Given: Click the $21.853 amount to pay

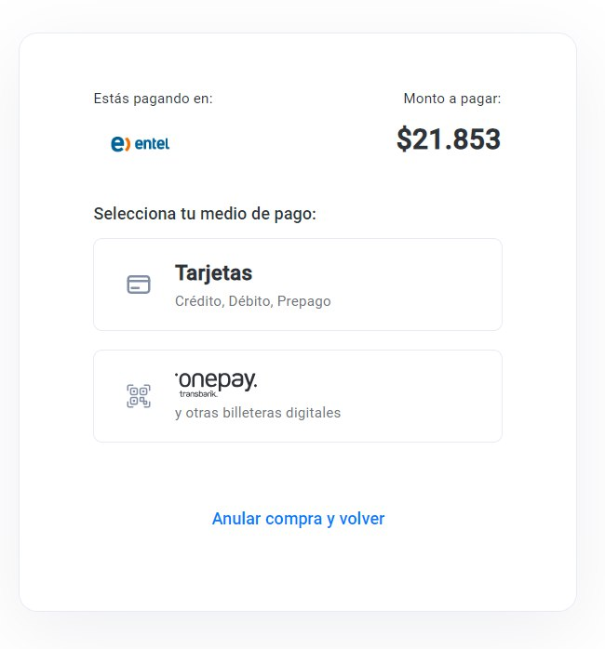Looking at the screenshot, I should click(x=449, y=139).
